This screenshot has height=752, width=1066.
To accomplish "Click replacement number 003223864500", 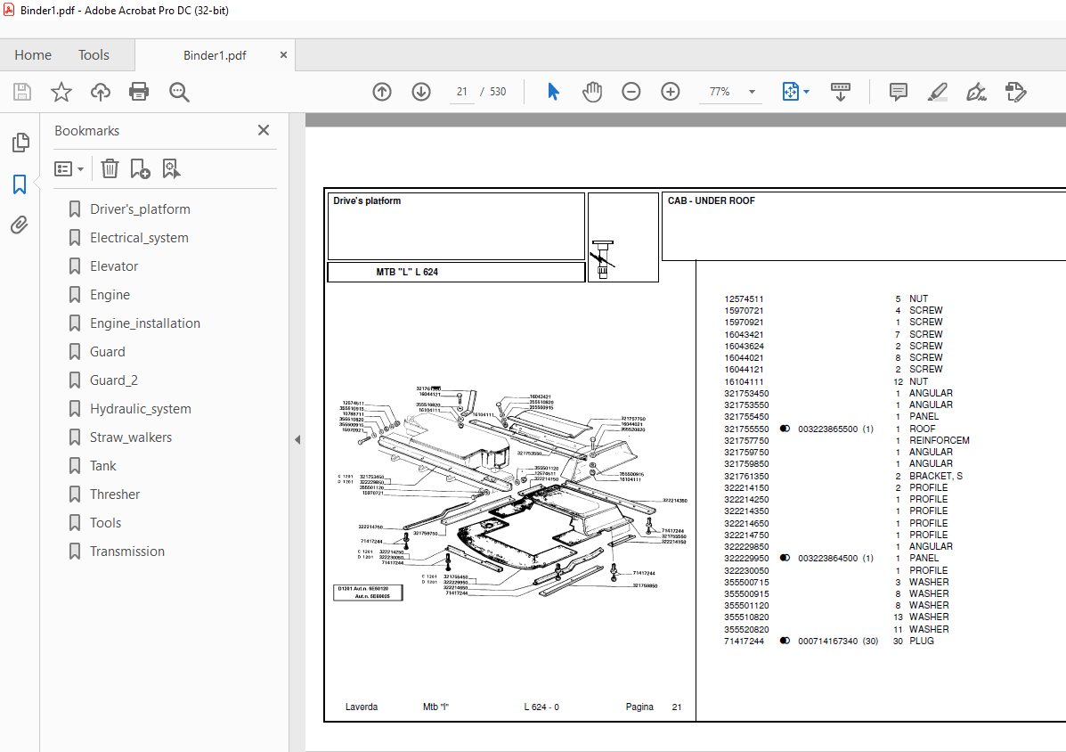I will (x=827, y=559).
